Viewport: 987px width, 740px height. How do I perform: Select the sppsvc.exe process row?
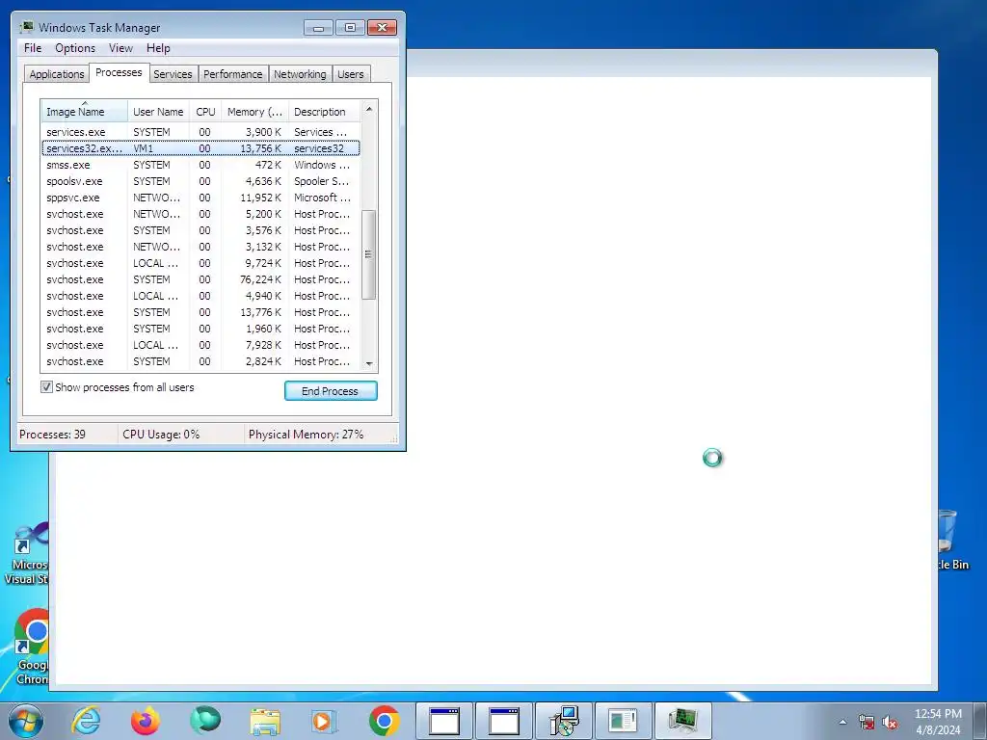click(x=200, y=198)
